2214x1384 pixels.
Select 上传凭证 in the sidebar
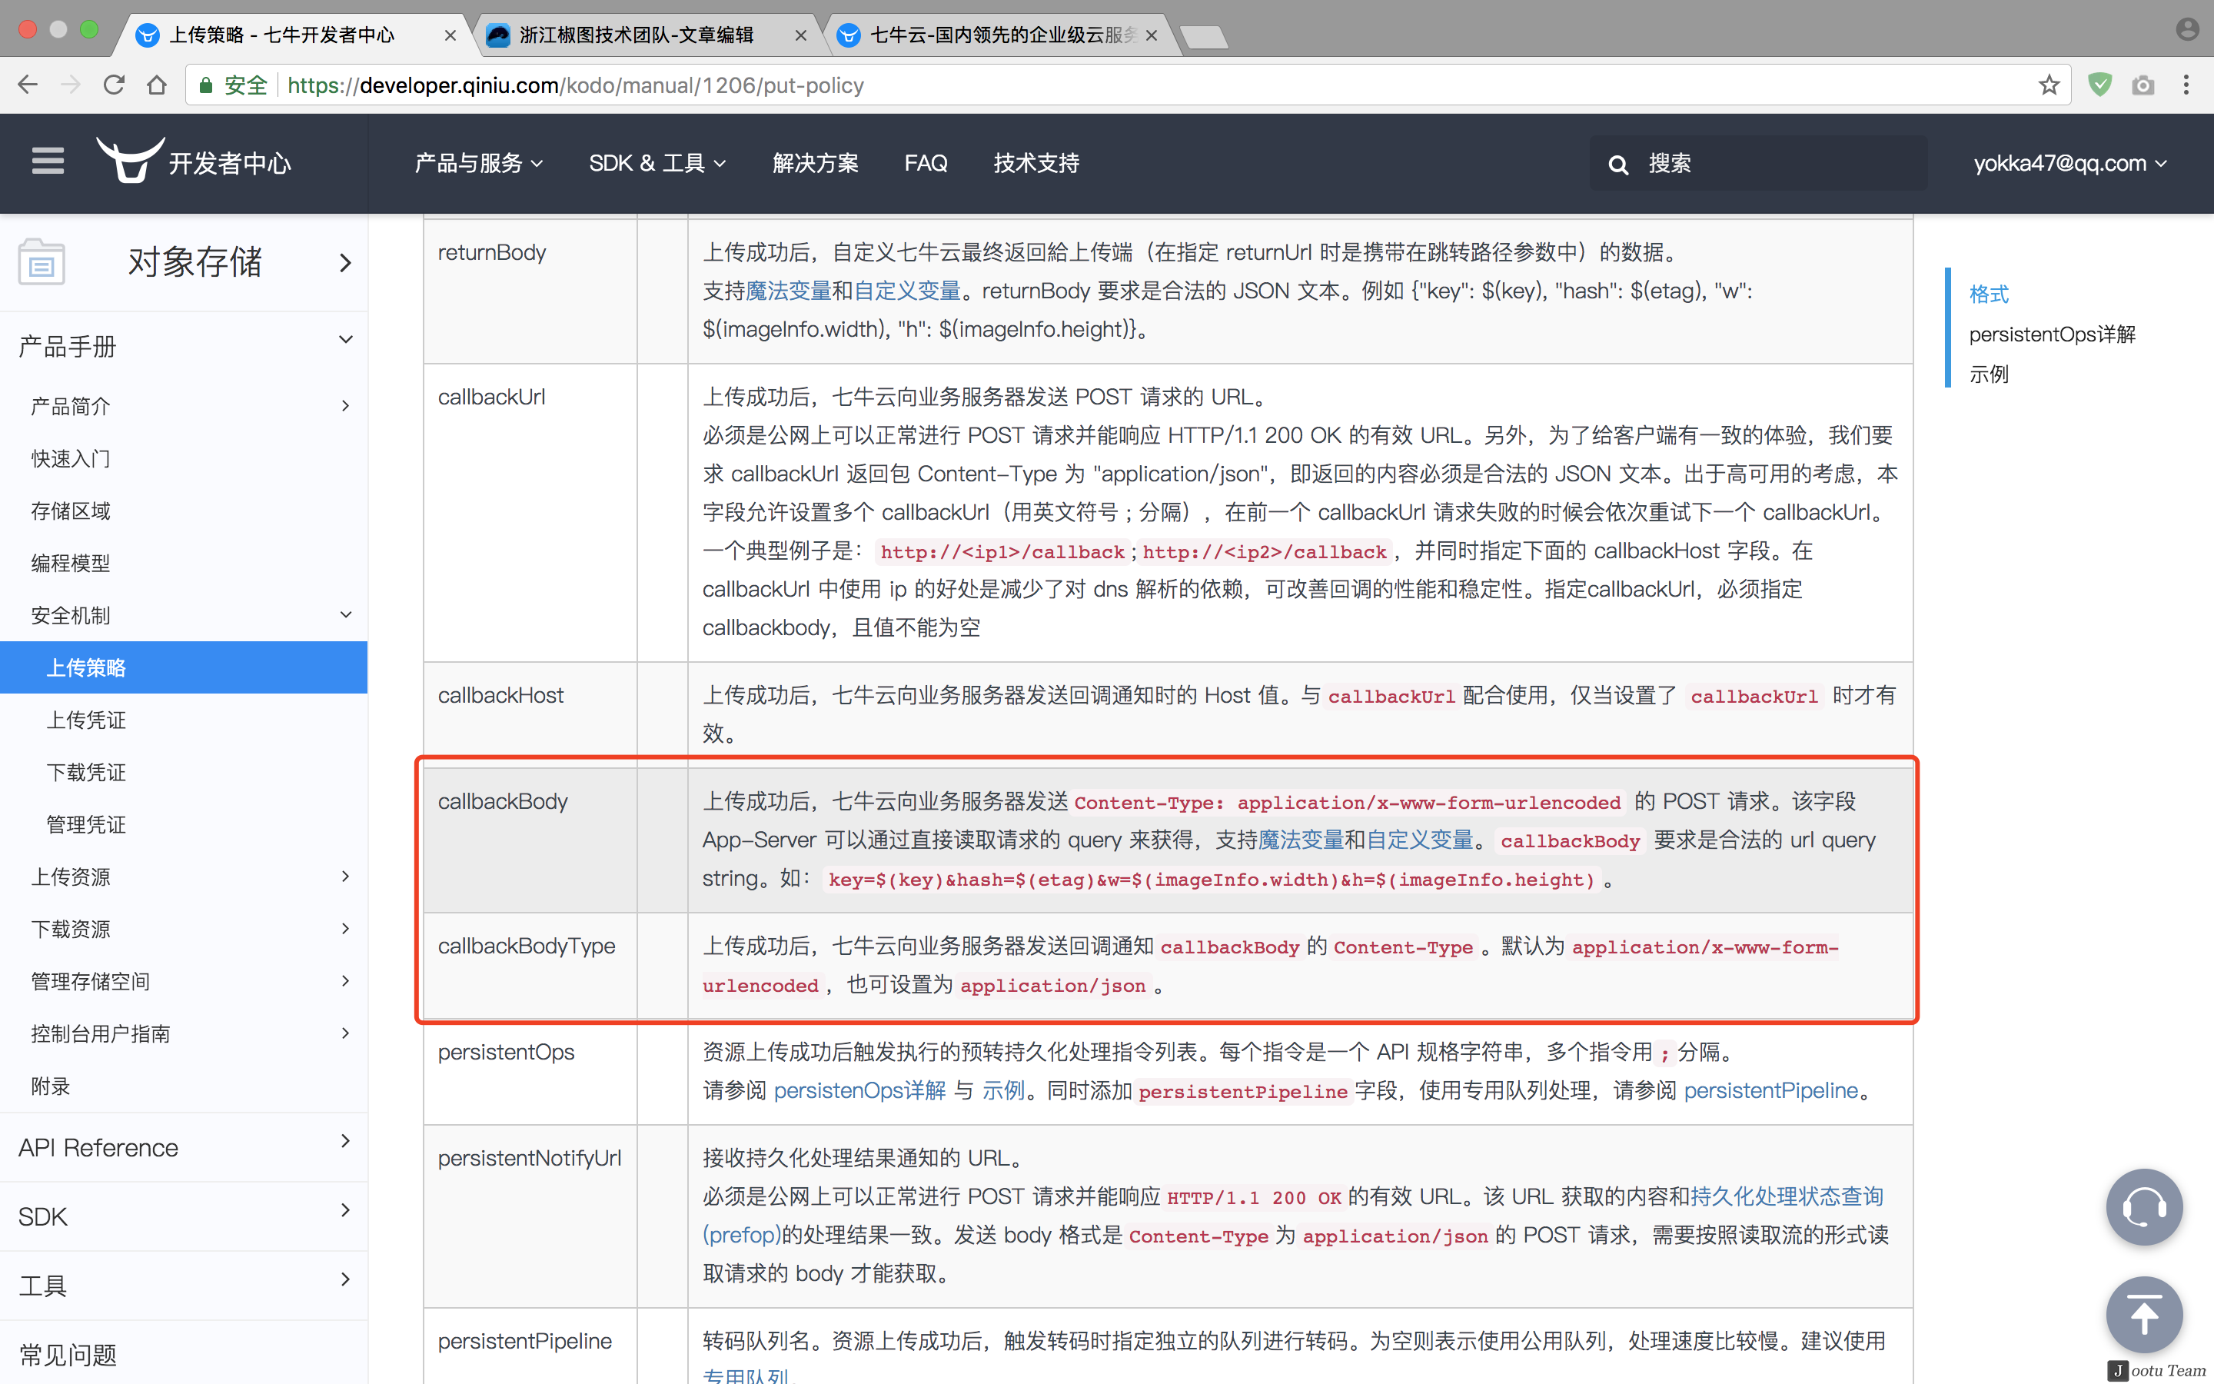(x=87, y=720)
